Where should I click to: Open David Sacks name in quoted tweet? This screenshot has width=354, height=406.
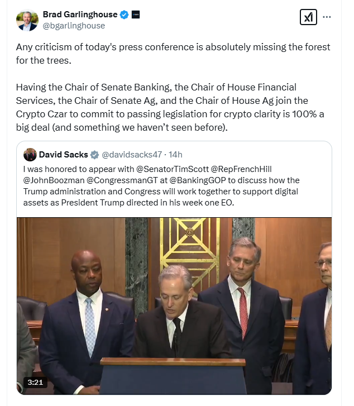point(64,155)
